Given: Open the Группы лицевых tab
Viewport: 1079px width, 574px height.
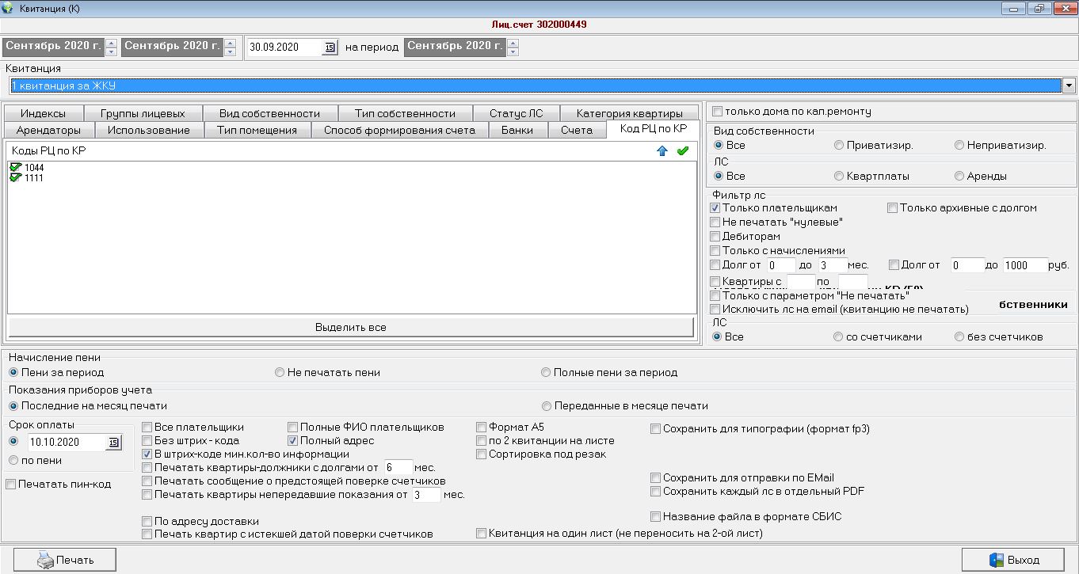Looking at the screenshot, I should click(x=143, y=113).
